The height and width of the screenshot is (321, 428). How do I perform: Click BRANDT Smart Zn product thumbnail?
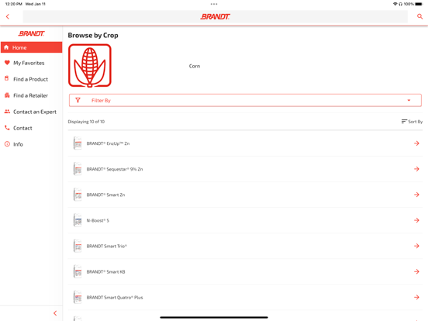pos(78,195)
